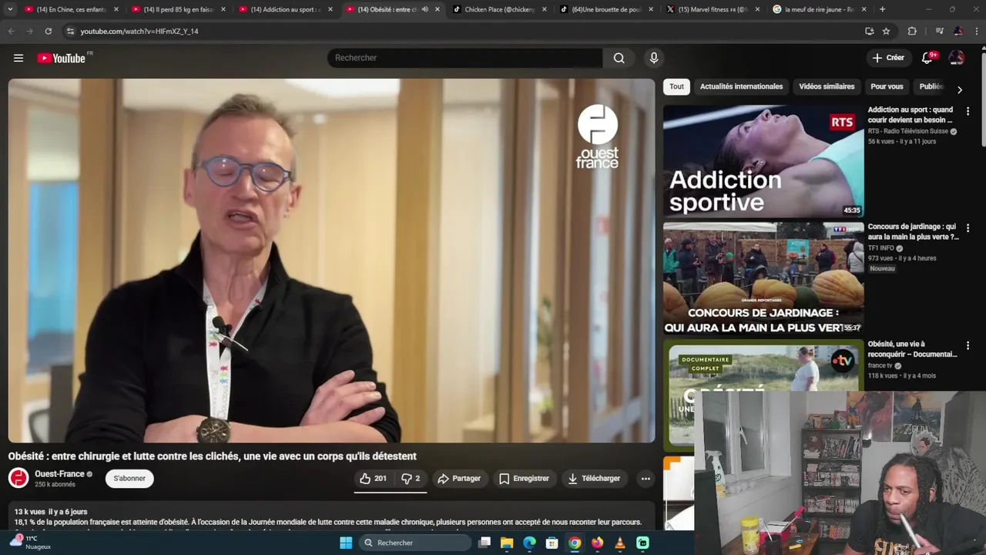Install app via address bar icon
The width and height of the screenshot is (986, 555).
pyautogui.click(x=869, y=31)
